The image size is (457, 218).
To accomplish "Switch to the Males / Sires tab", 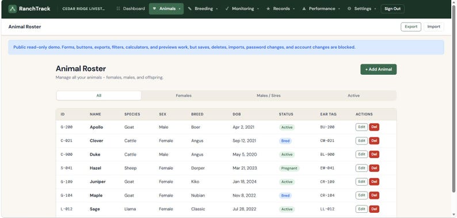I will pyautogui.click(x=268, y=95).
